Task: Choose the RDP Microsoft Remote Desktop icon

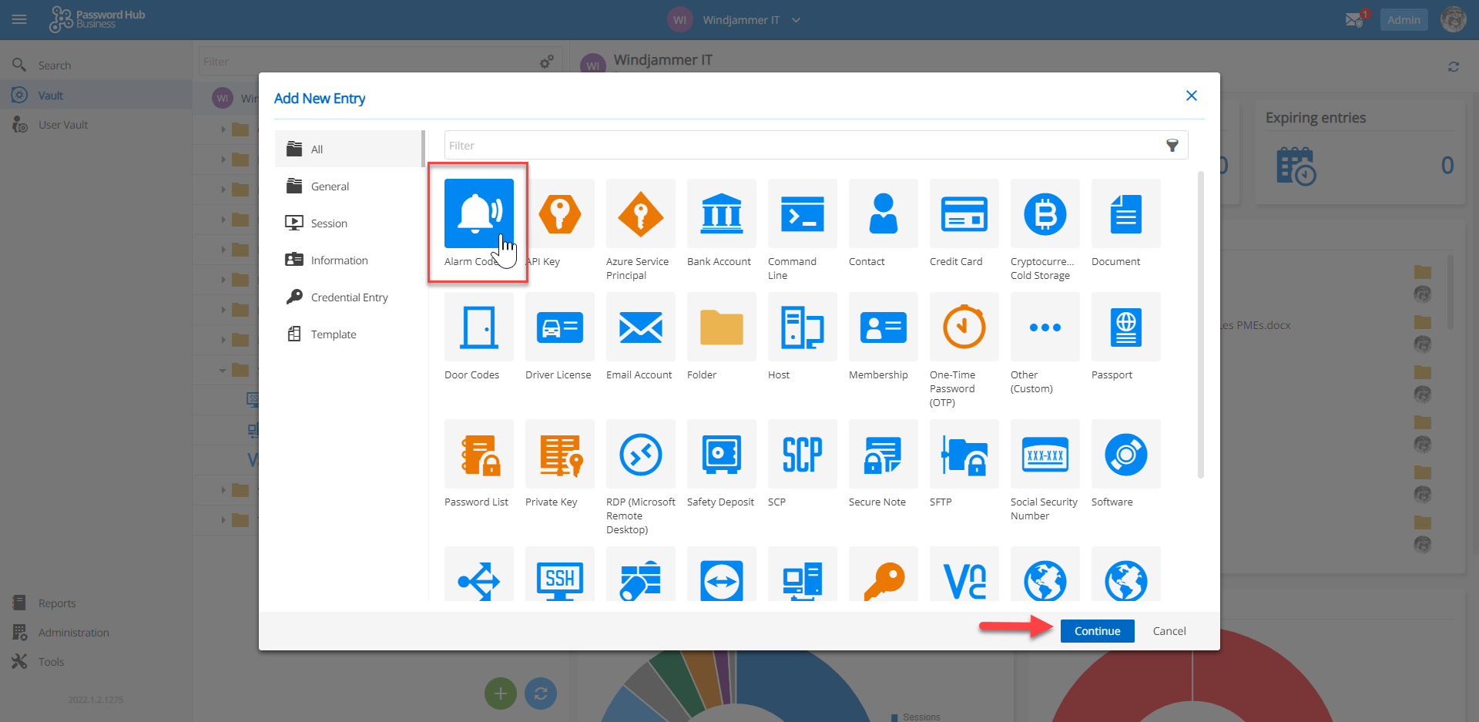Action: (640, 454)
